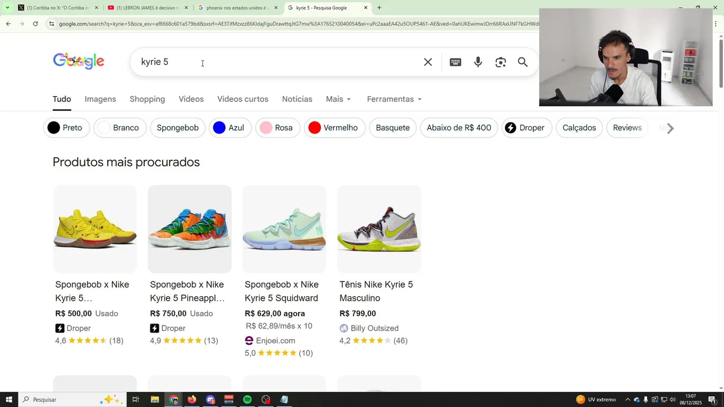Screen dimensions: 724x407
Task: Search by image with the camera icon
Action: [x=501, y=62]
